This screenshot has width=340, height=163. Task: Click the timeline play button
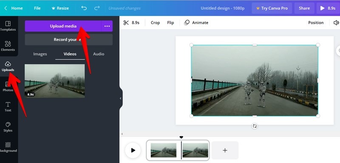(x=133, y=150)
